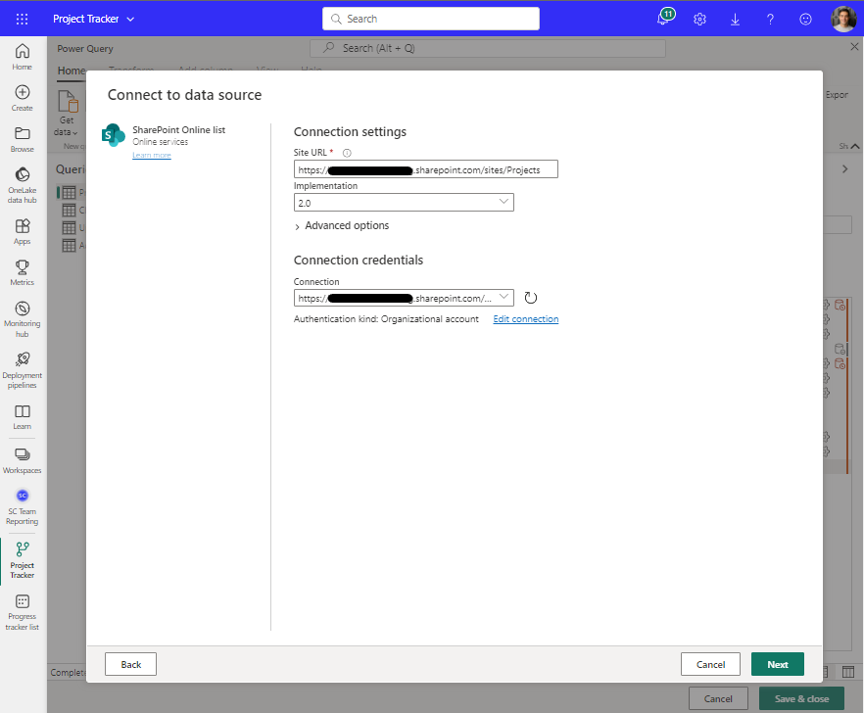Image resolution: width=864 pixels, height=713 pixels.
Task: Open the Help question mark icon
Action: pyautogui.click(x=770, y=18)
